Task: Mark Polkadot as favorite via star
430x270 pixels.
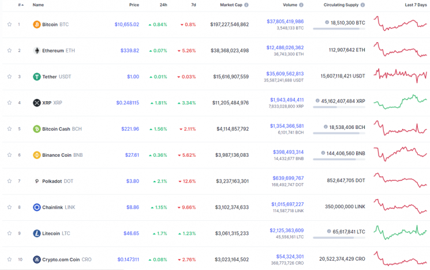Action: click(9, 181)
